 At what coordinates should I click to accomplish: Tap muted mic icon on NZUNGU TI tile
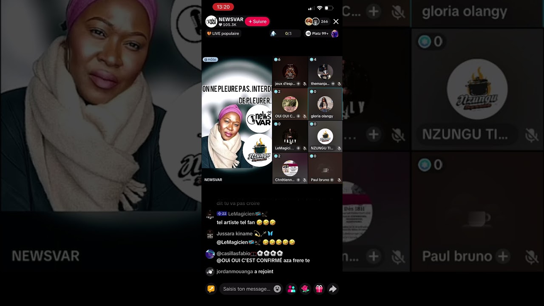tap(339, 148)
